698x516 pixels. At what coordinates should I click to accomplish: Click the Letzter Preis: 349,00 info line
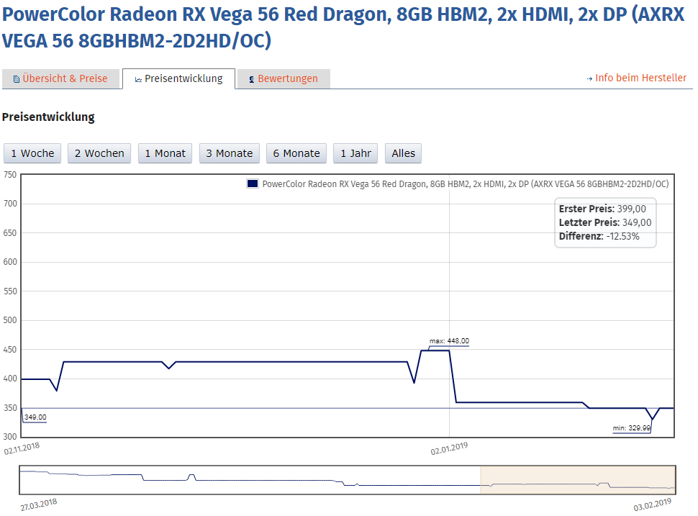tap(605, 222)
